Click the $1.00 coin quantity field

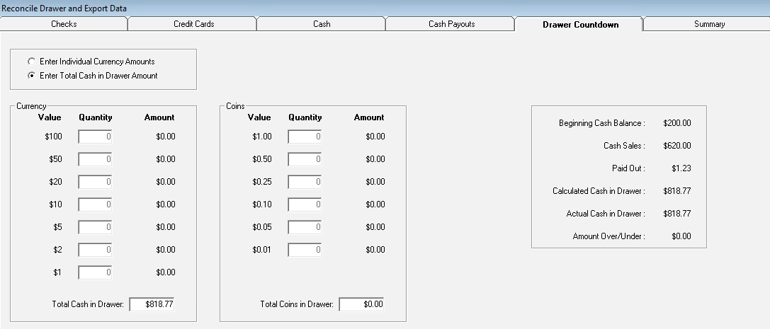tap(305, 137)
